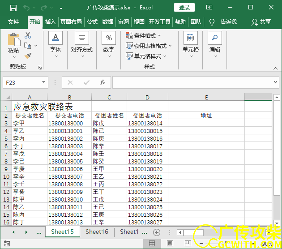This screenshot has height=249, width=282.
Task: Open Ribbon Display Options icon
Action: point(209,7)
